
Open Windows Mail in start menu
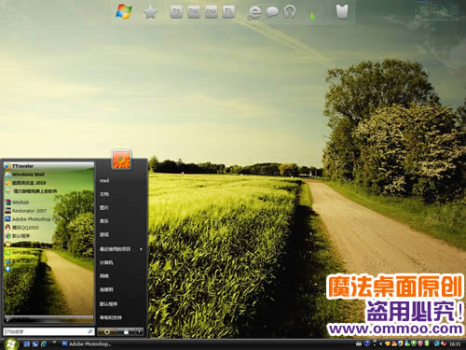click(48, 175)
